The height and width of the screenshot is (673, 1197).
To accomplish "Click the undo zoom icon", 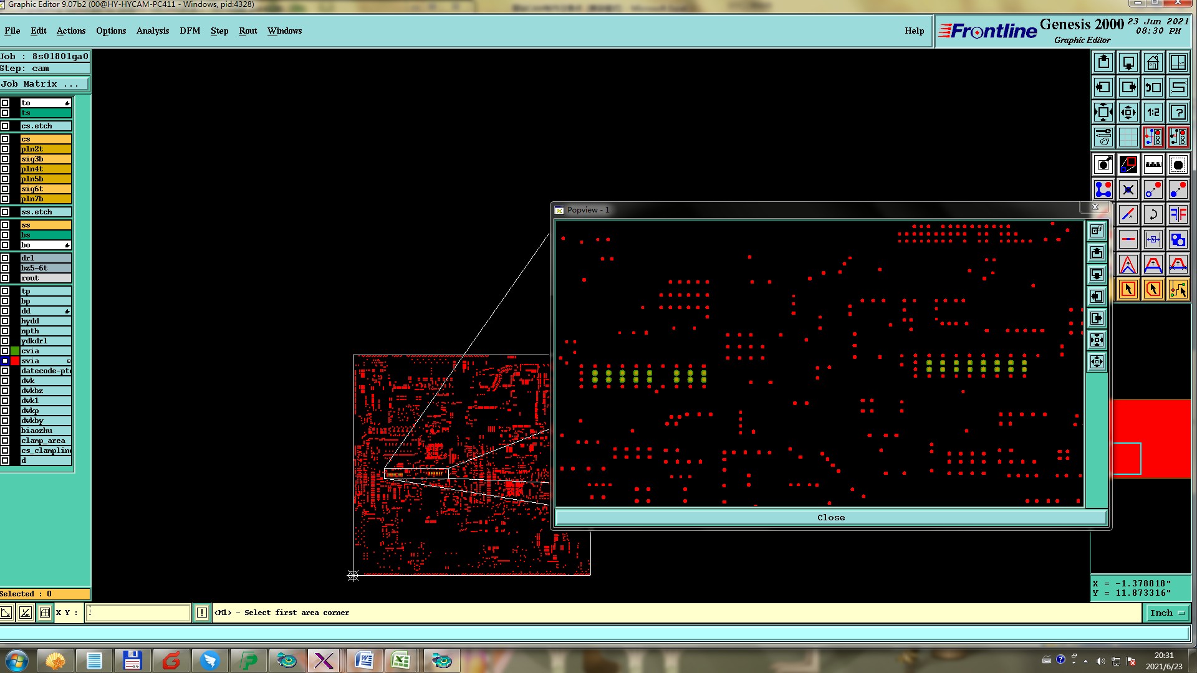I will click(x=1153, y=87).
